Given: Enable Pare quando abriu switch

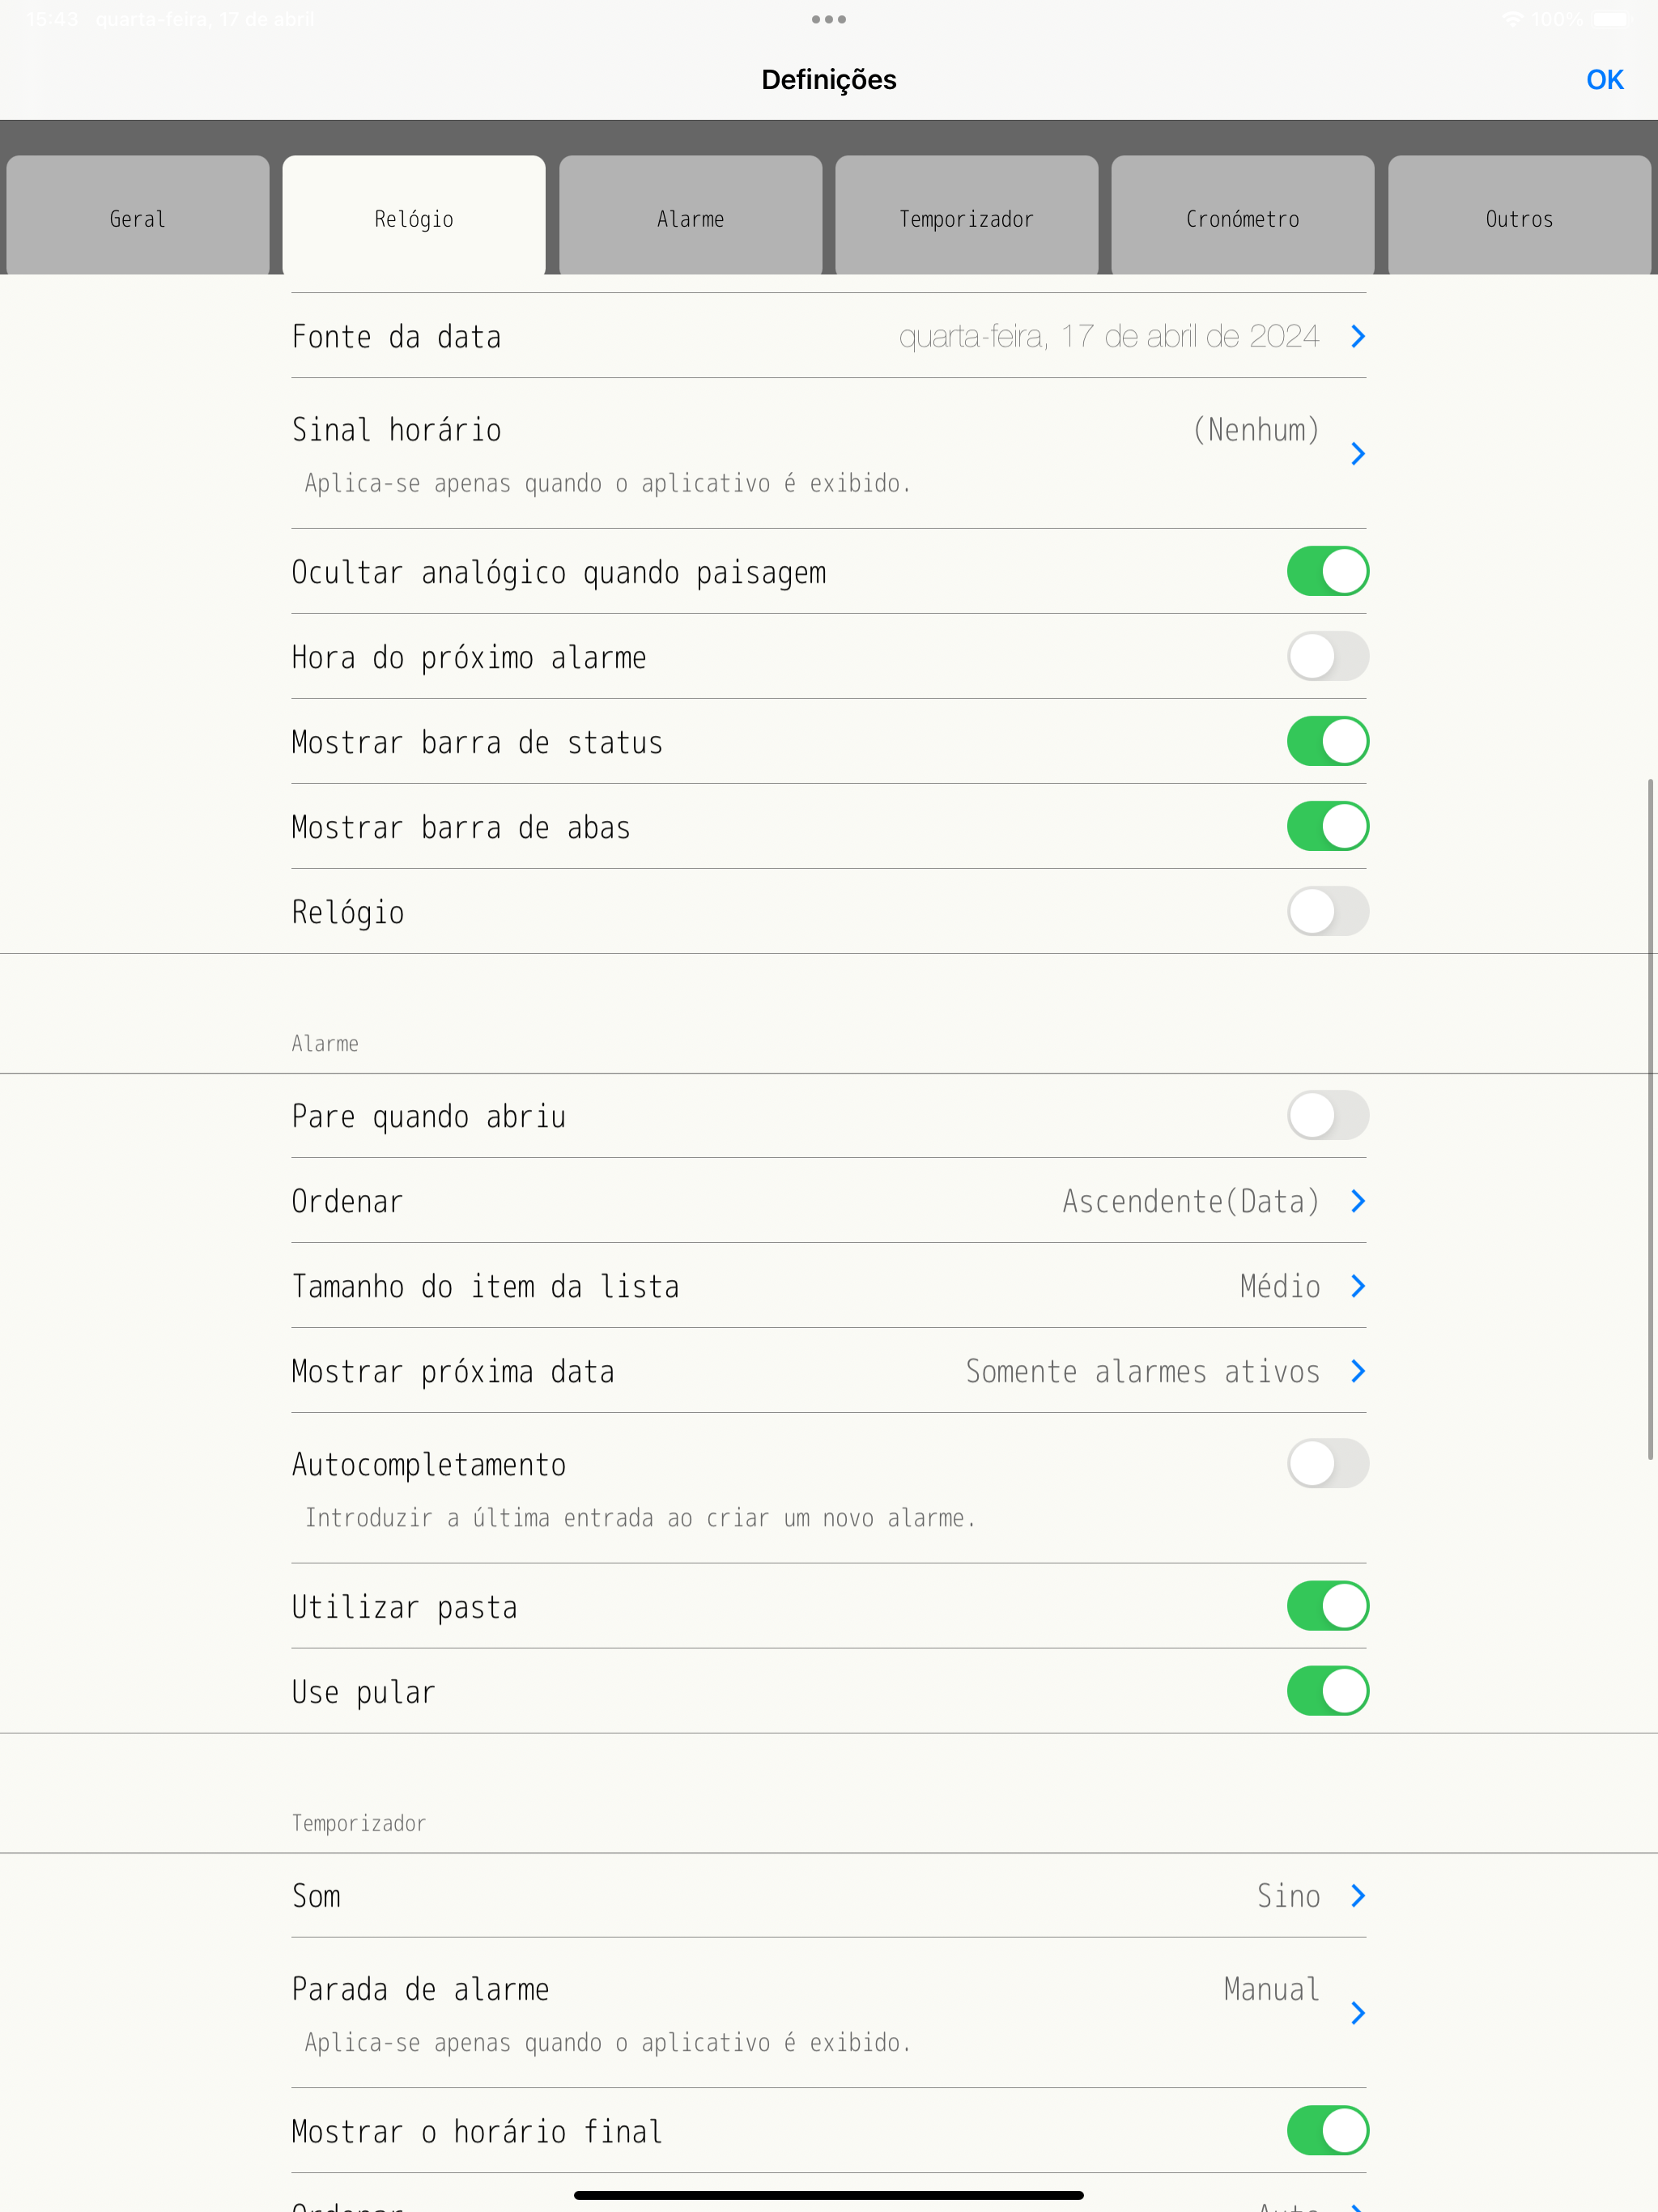Looking at the screenshot, I should coord(1327,1116).
